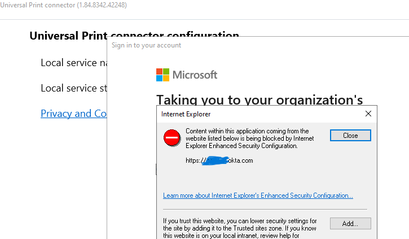Click the Sign in to your account title

[147, 45]
